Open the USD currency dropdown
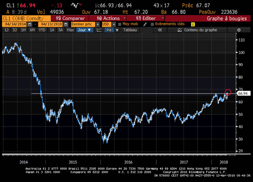 click(108, 24)
